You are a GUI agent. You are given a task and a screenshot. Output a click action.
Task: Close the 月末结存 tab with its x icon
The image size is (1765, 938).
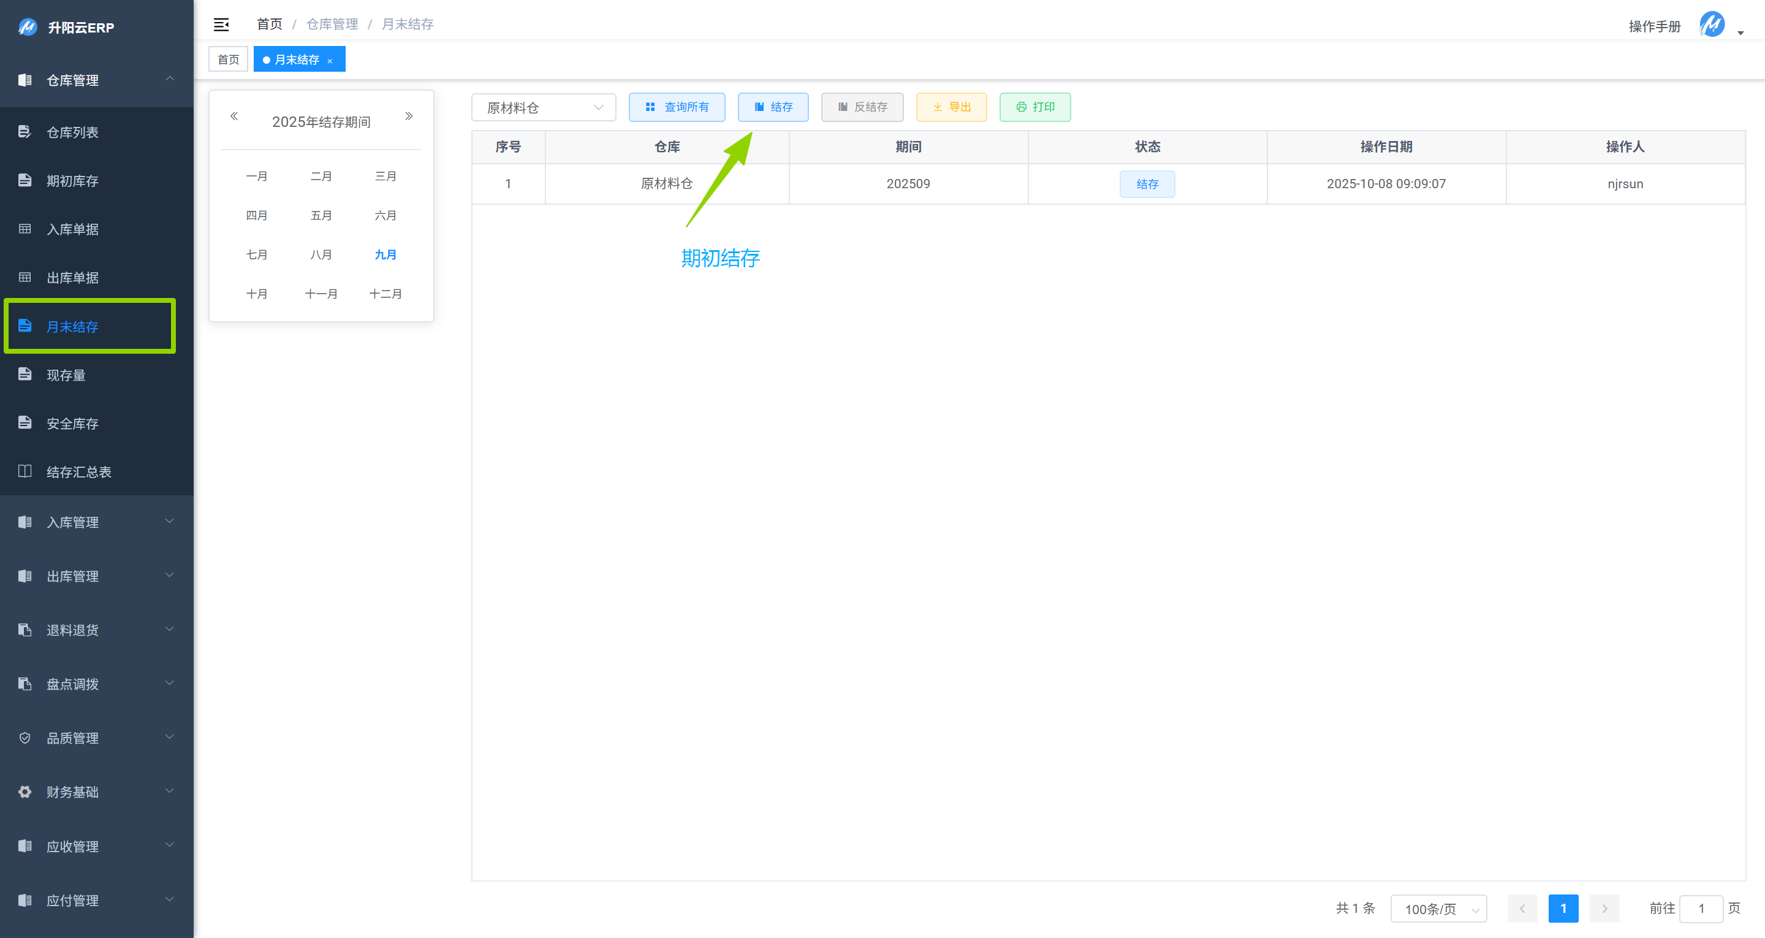[330, 61]
